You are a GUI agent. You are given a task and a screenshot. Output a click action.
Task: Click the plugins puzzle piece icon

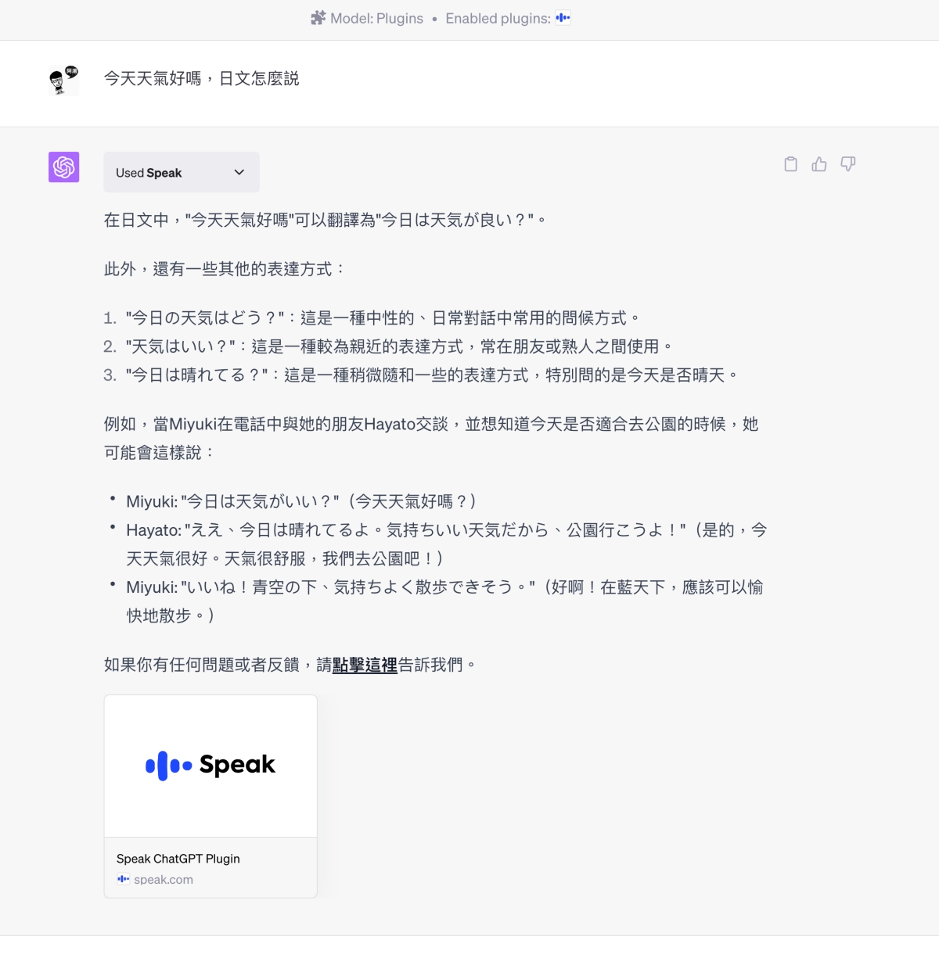[x=318, y=18]
